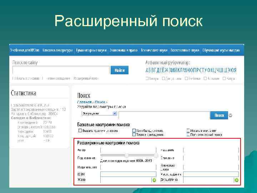
Task: Focus the Место издания input field
Action: pyautogui.click(x=211, y=174)
